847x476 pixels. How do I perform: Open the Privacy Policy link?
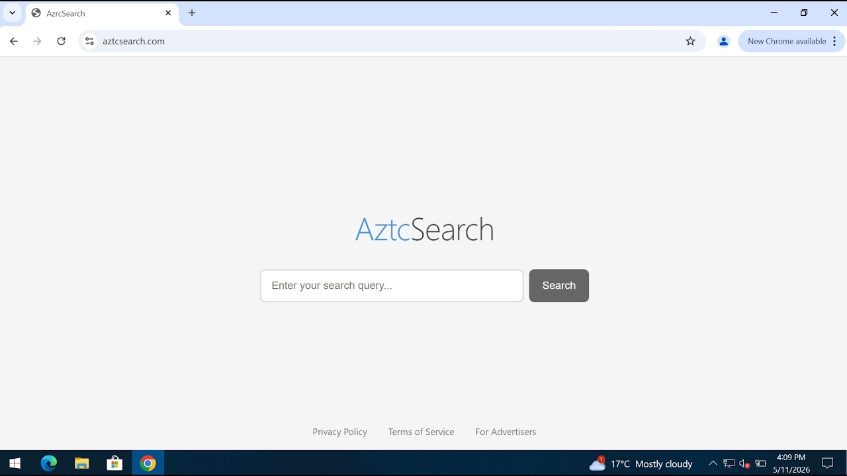pyautogui.click(x=339, y=432)
